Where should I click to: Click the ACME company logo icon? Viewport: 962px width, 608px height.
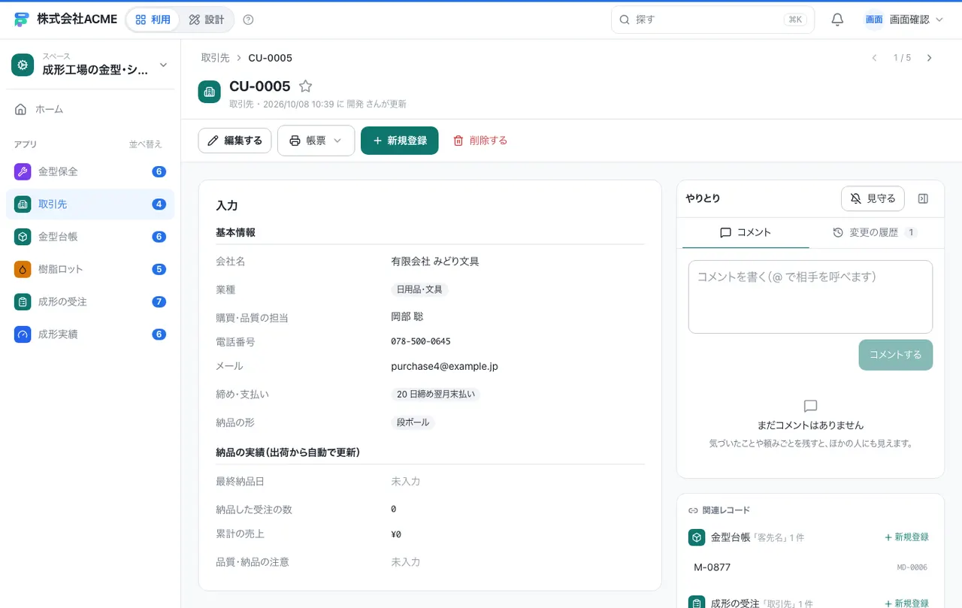pyautogui.click(x=22, y=20)
